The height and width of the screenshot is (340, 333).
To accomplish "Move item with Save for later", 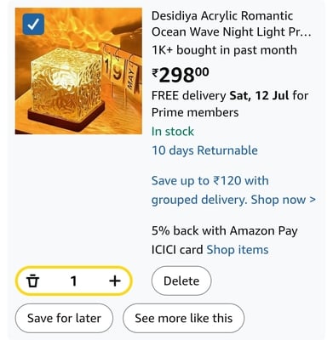I will click(x=64, y=318).
